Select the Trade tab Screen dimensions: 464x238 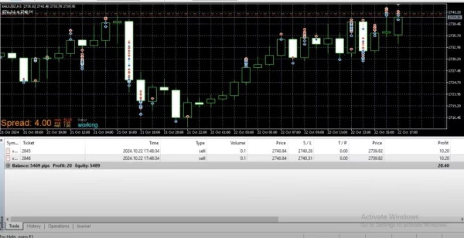point(14,226)
